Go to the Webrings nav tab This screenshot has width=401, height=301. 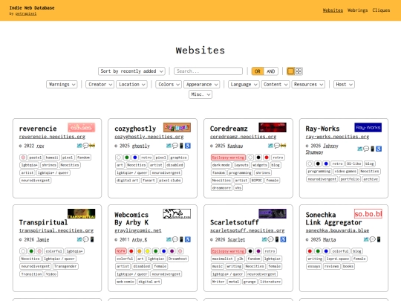click(x=357, y=10)
